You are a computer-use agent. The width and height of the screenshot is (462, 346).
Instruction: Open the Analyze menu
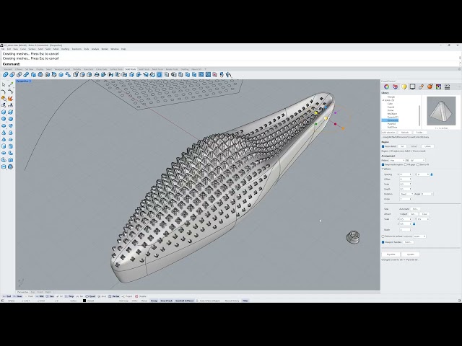pos(95,49)
